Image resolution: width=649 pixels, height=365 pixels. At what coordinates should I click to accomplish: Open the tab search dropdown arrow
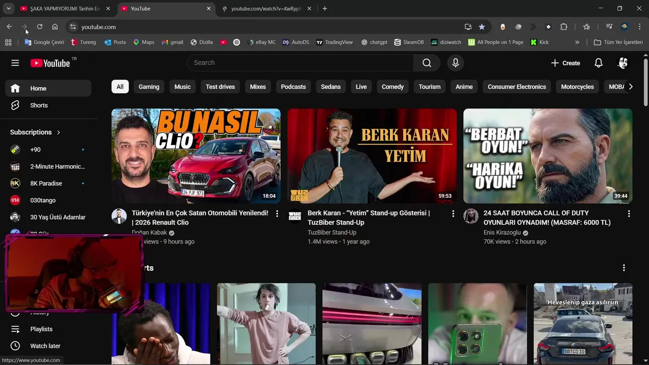[x=9, y=9]
